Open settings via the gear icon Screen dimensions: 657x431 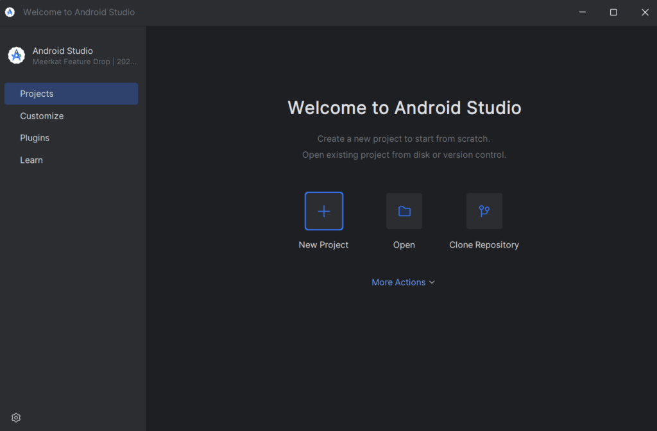click(x=16, y=418)
